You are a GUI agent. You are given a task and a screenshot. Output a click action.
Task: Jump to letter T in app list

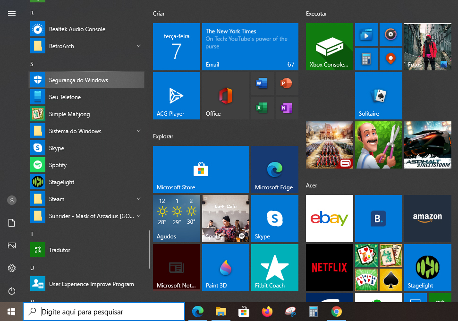[32, 234]
